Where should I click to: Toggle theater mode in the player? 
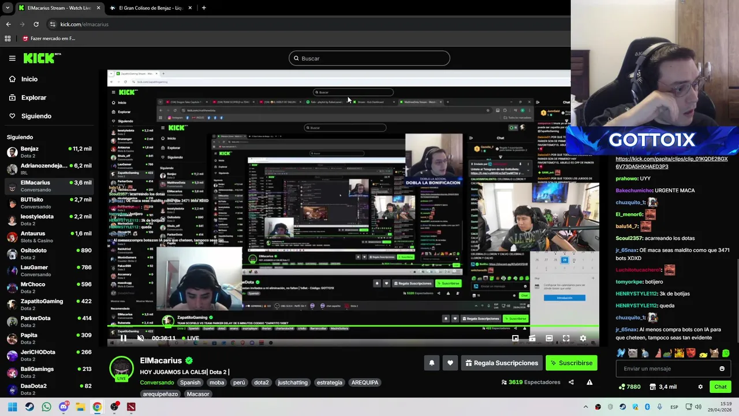tap(549, 339)
